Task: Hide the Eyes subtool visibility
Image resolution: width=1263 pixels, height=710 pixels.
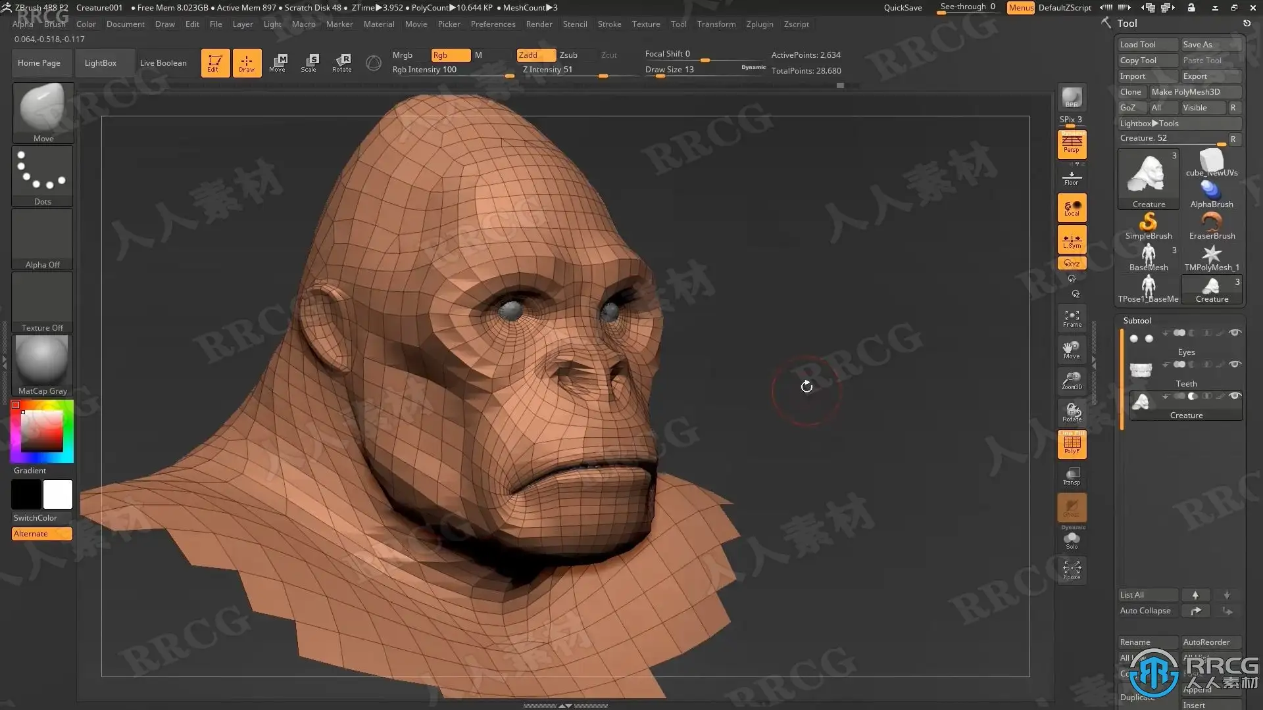Action: (1235, 333)
